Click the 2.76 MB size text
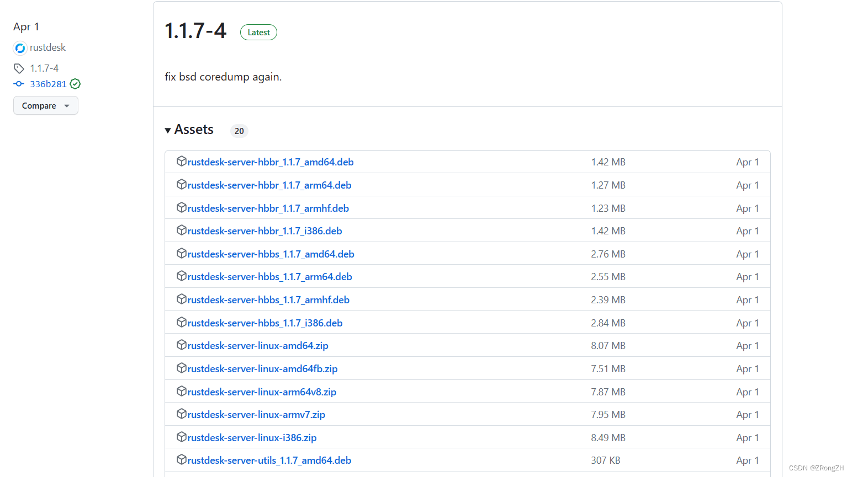 point(608,254)
